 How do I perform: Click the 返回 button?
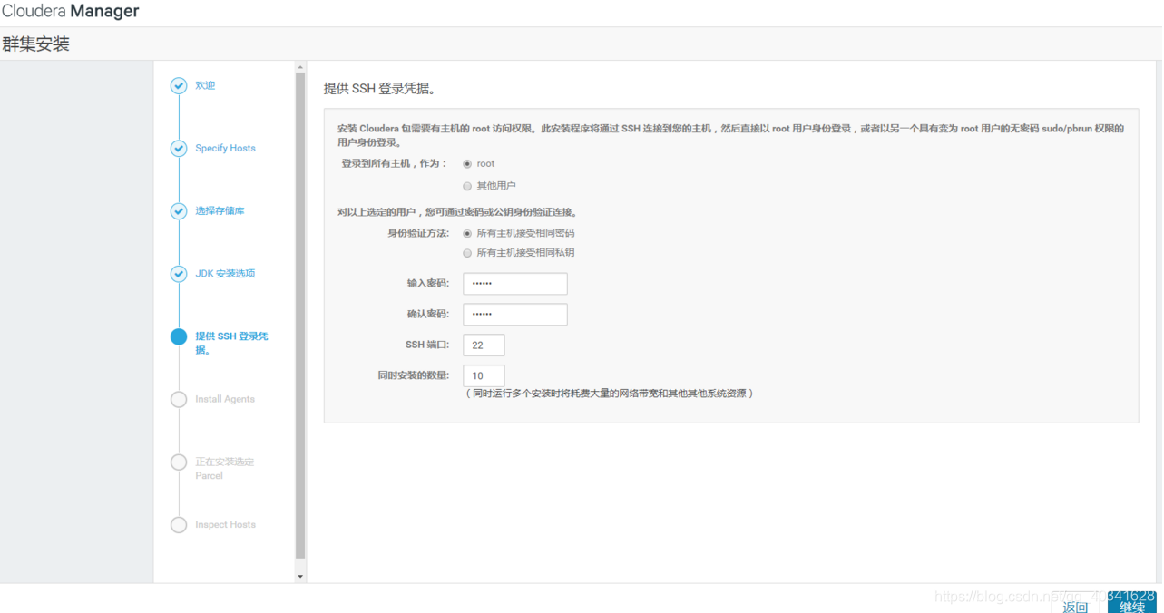1075,605
